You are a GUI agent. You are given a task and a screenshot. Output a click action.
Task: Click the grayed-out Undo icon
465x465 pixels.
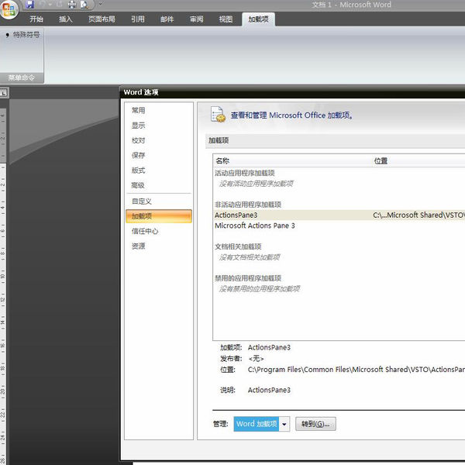tap(43, 4)
